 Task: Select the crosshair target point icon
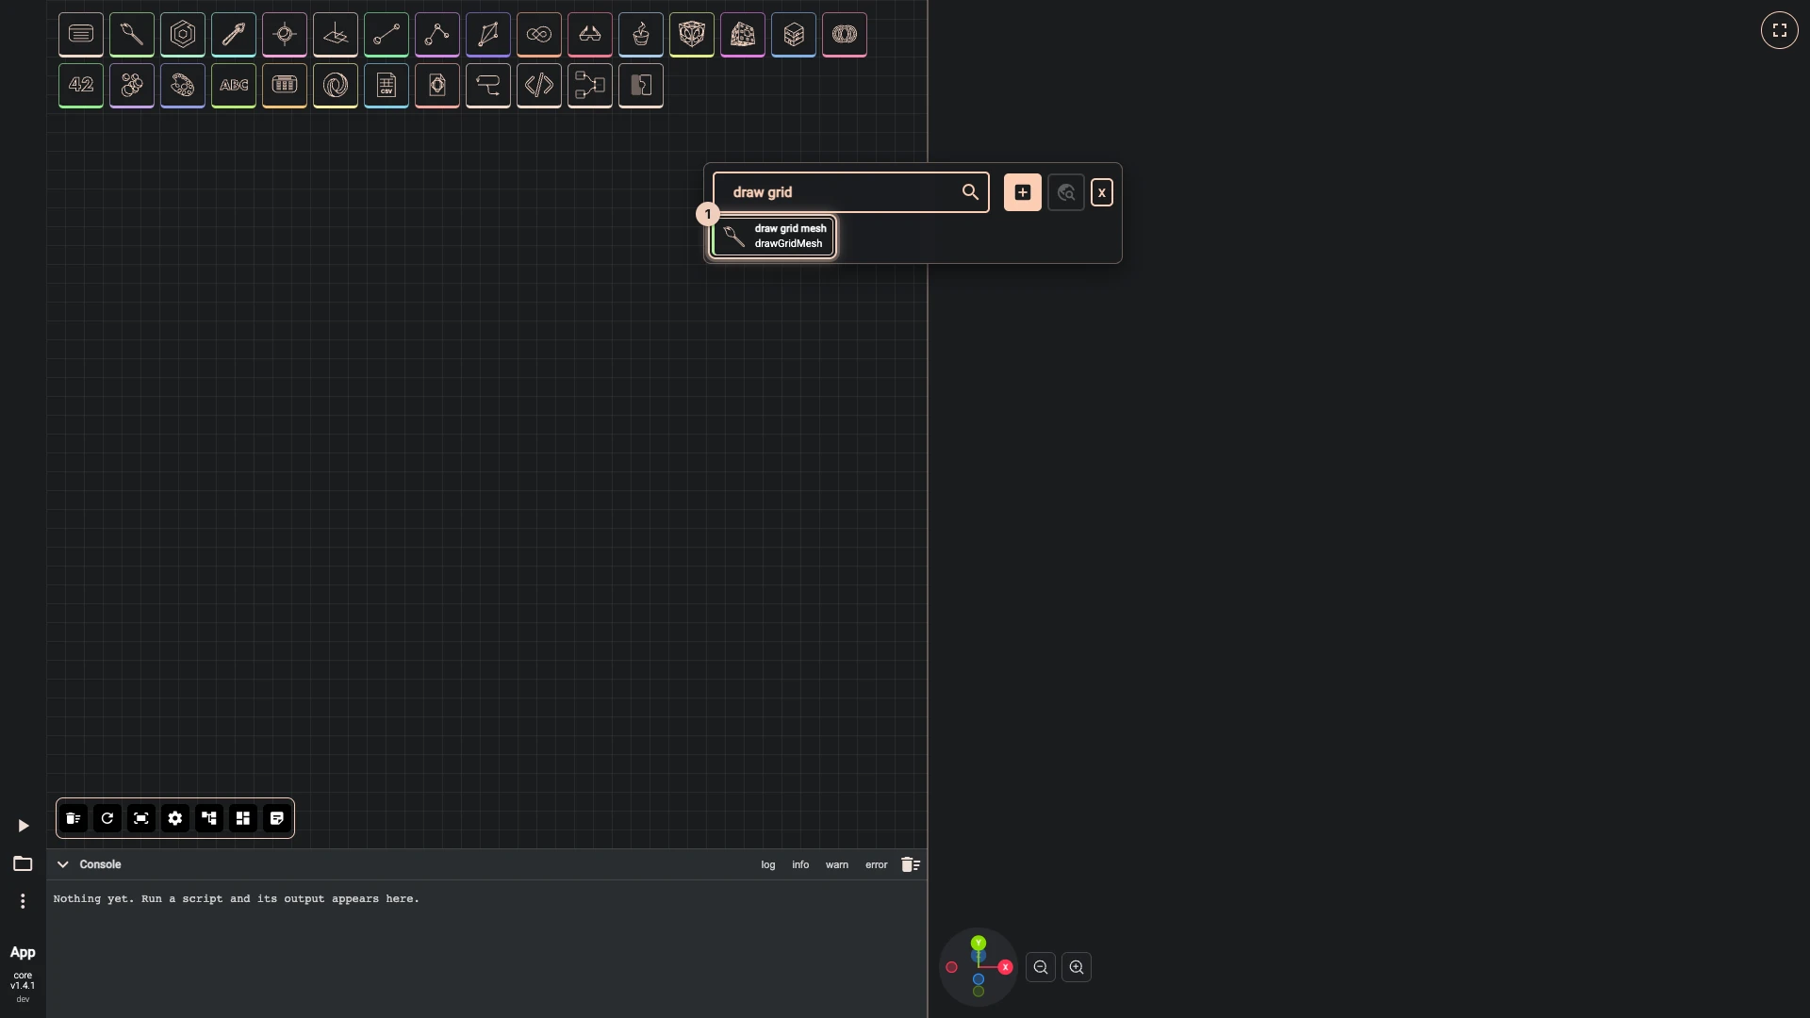click(285, 35)
